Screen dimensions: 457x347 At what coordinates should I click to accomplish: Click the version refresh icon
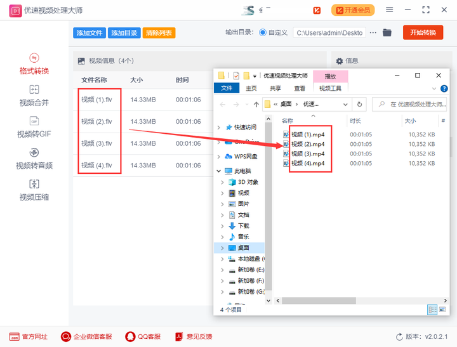click(x=399, y=337)
